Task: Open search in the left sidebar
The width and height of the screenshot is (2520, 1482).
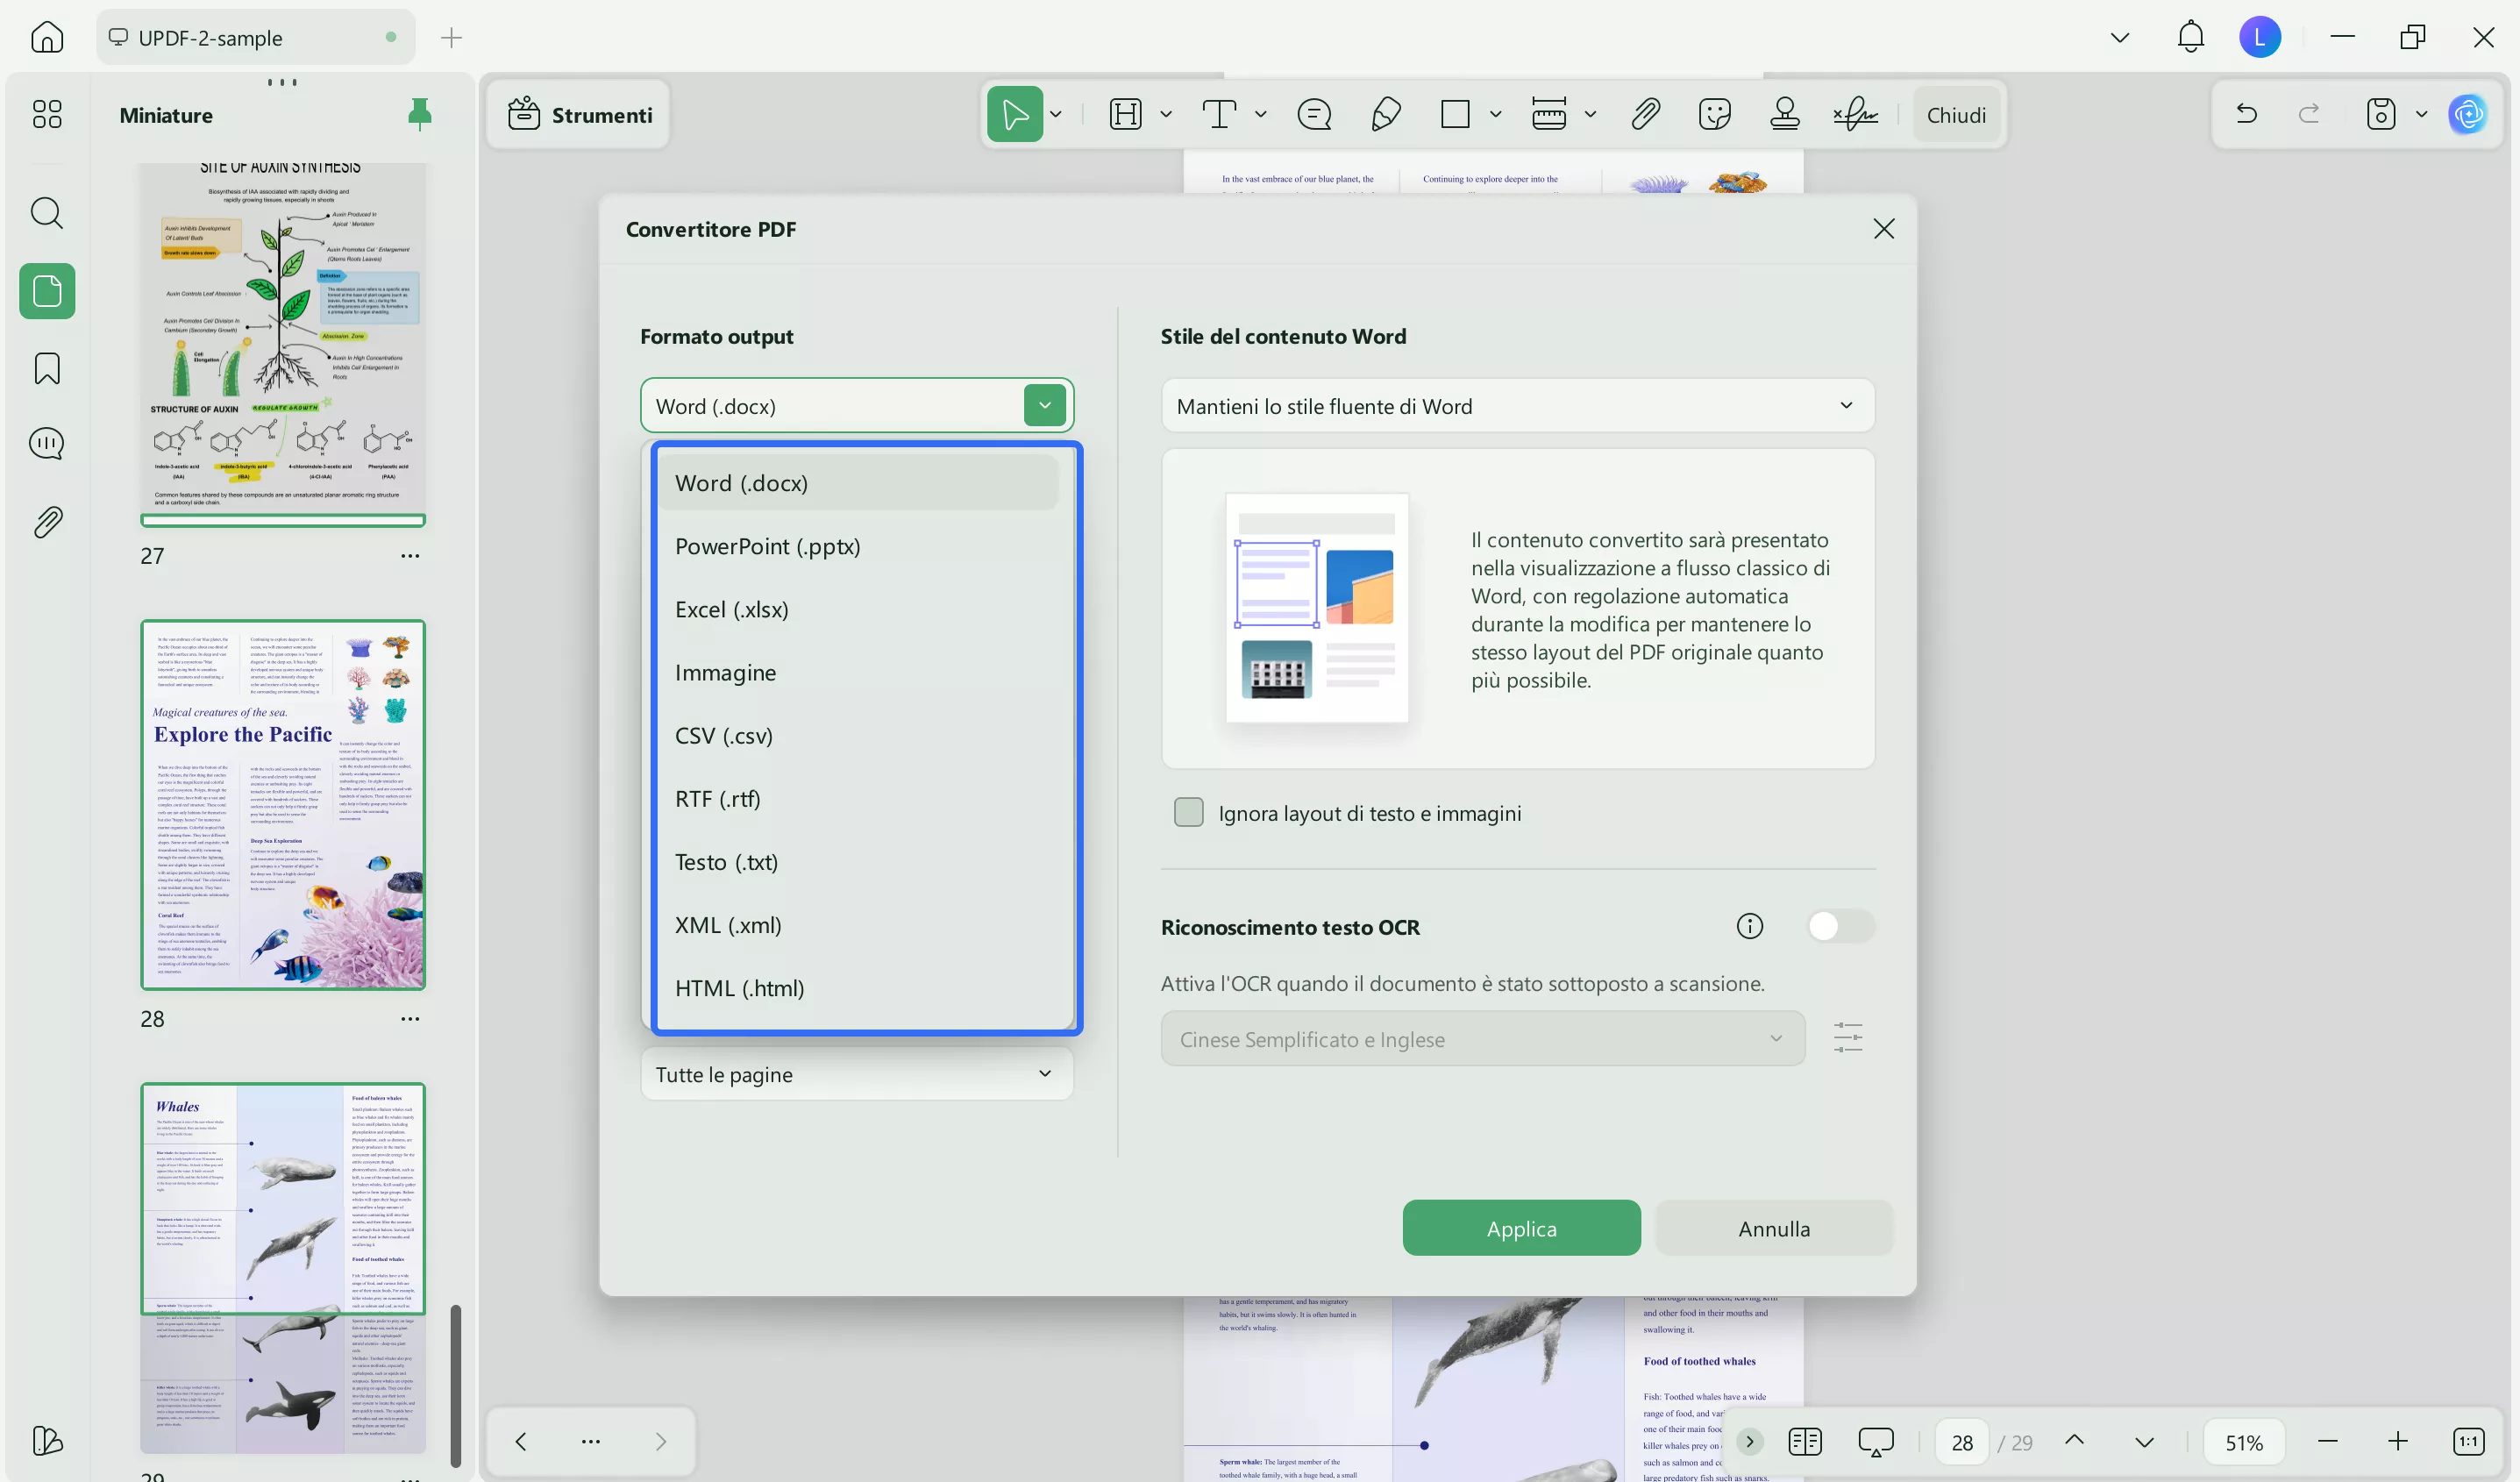Action: [x=46, y=213]
